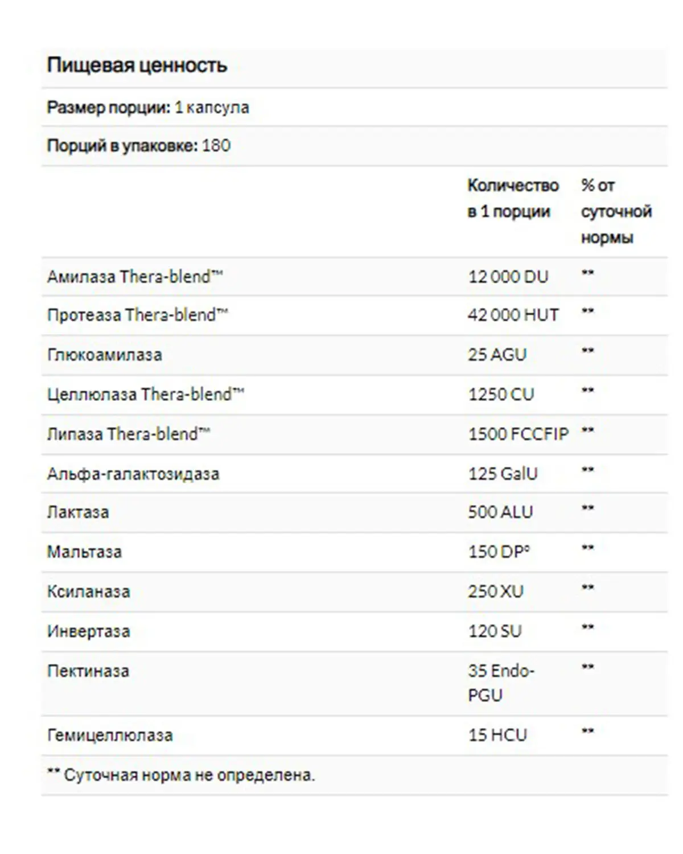Select the Инвертаза ingredient name

click(x=88, y=631)
